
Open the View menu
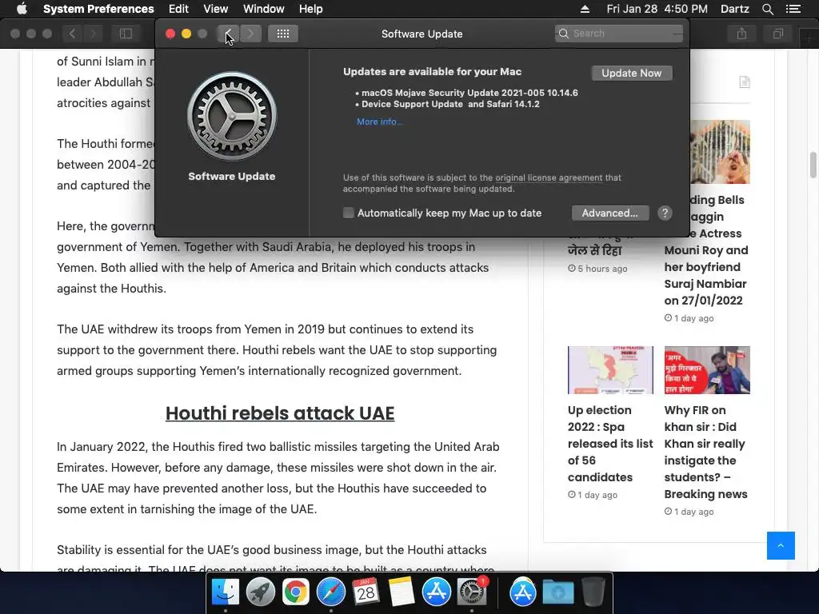point(215,9)
